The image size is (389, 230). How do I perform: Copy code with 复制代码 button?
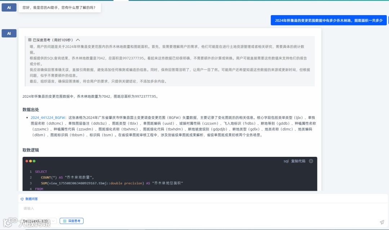click(x=298, y=161)
